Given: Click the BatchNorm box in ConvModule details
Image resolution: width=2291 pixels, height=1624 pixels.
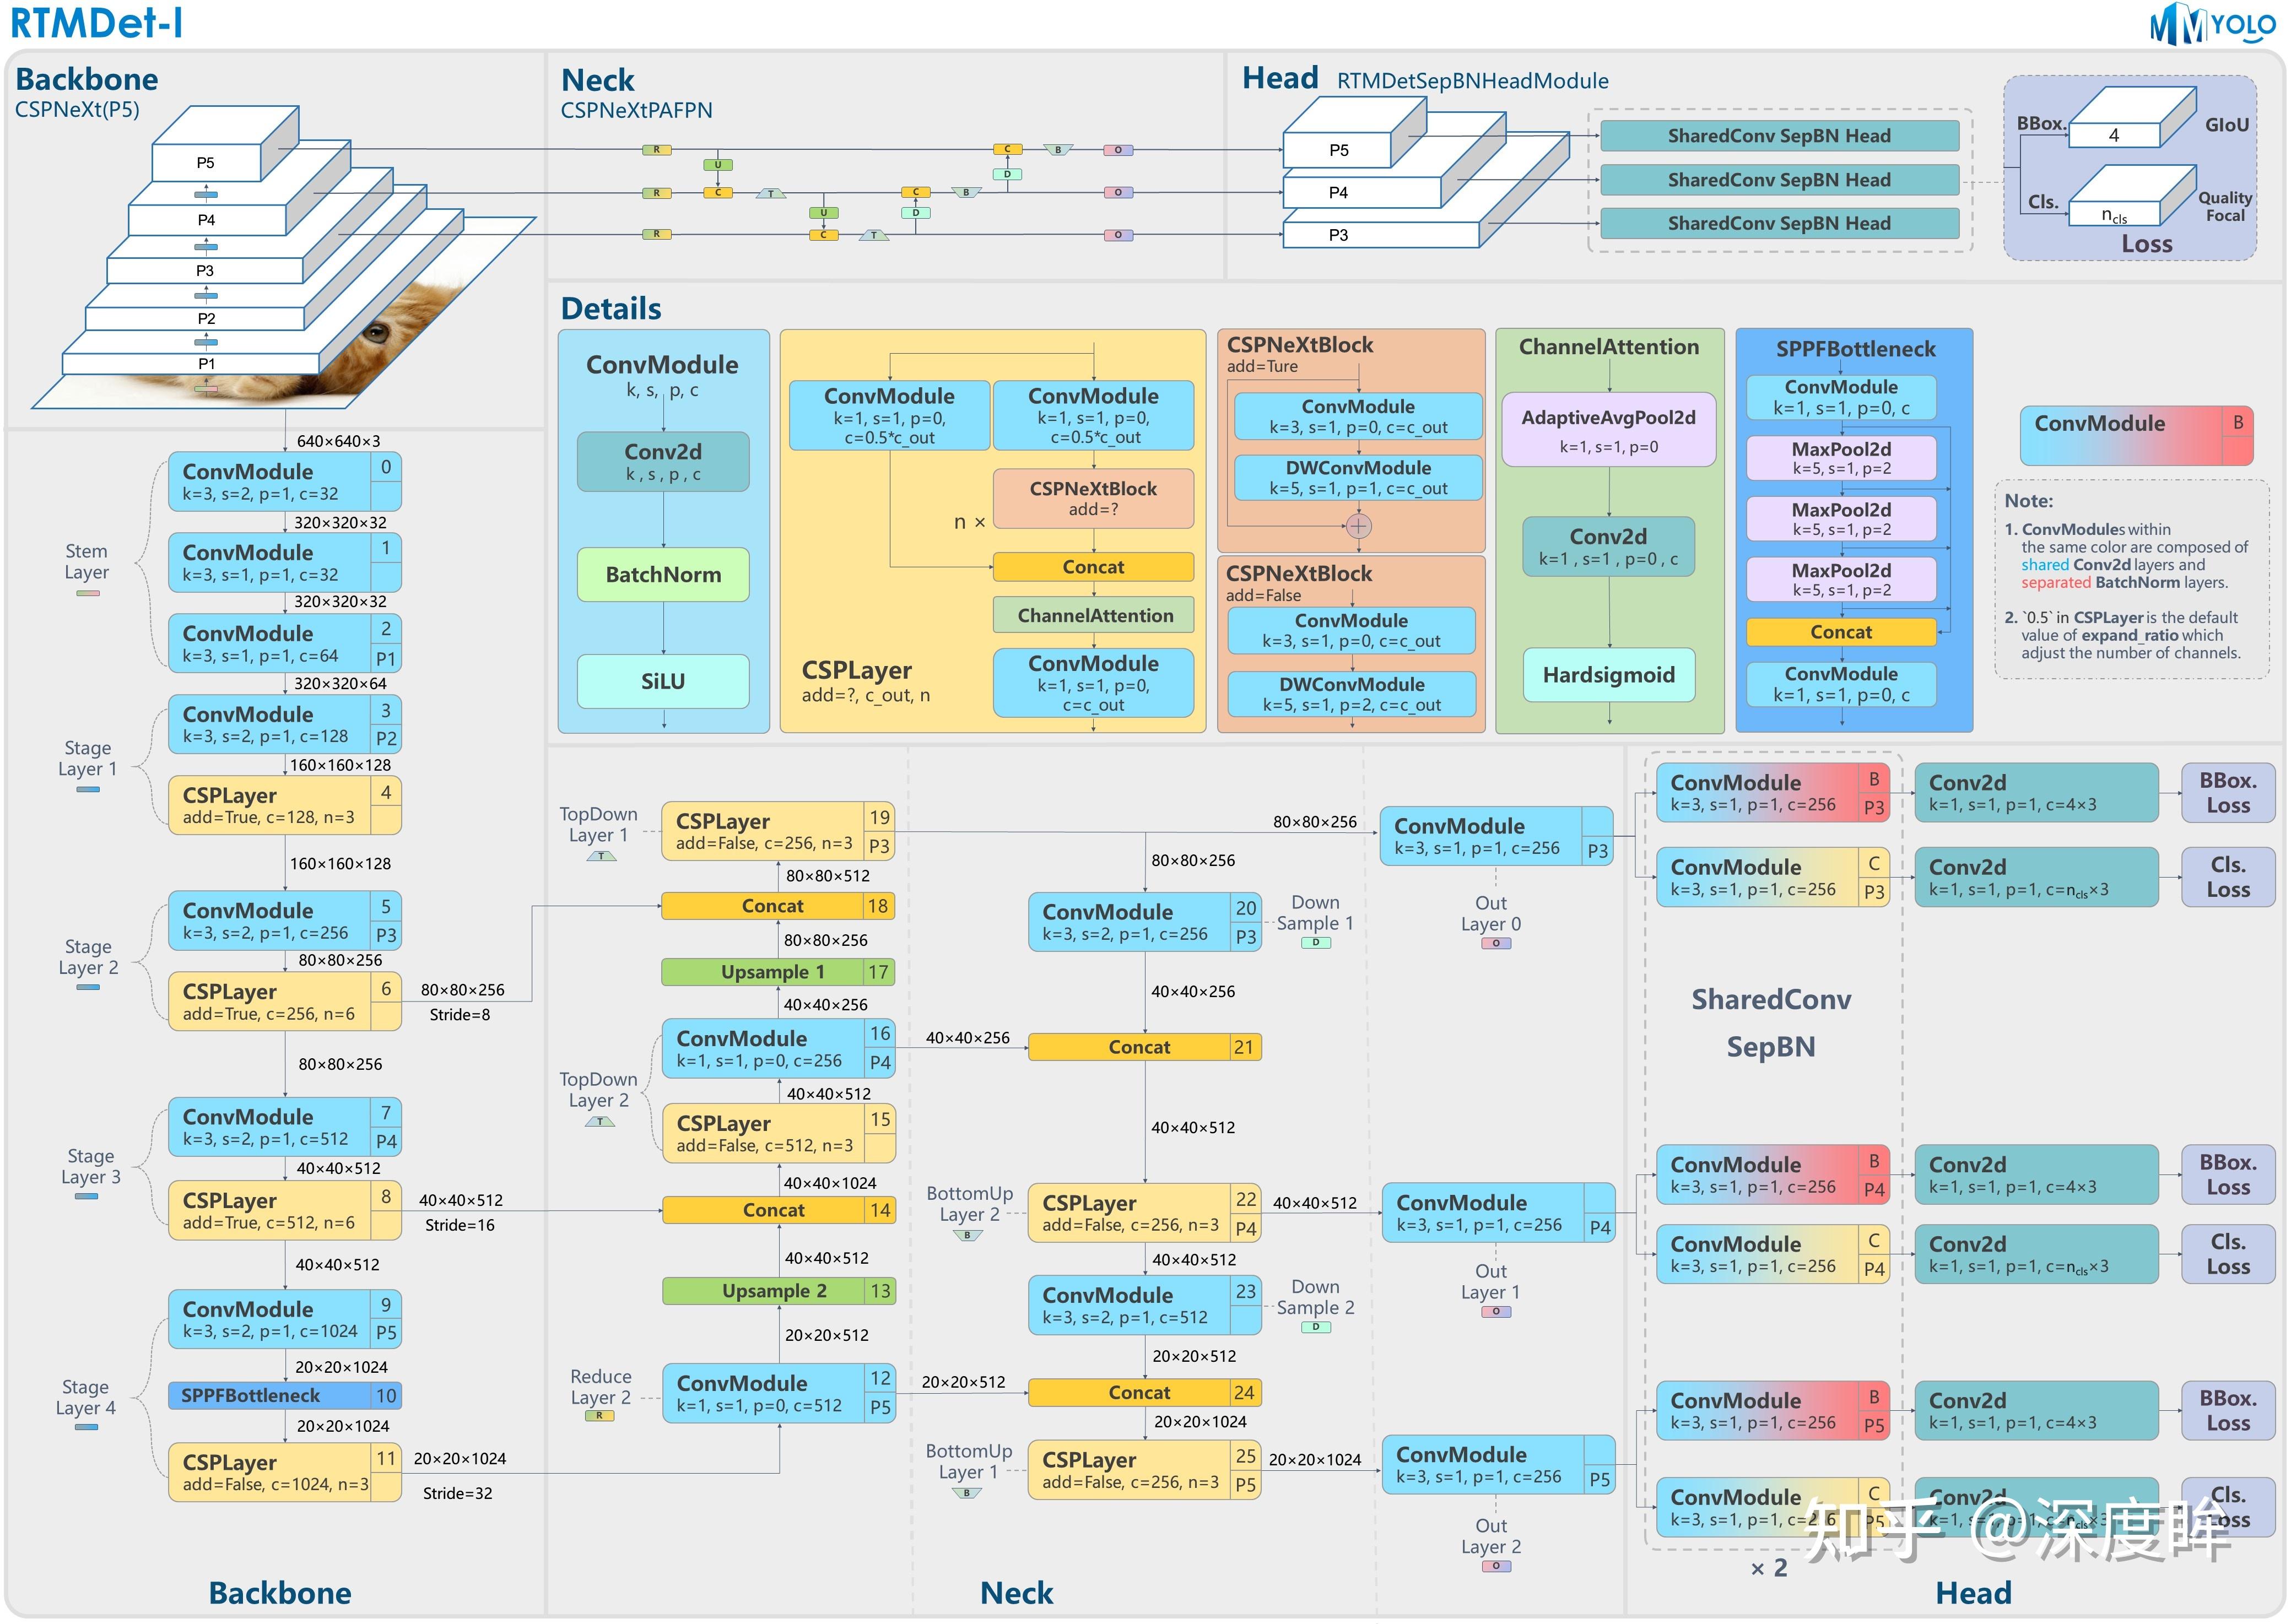Looking at the screenshot, I should (663, 574).
